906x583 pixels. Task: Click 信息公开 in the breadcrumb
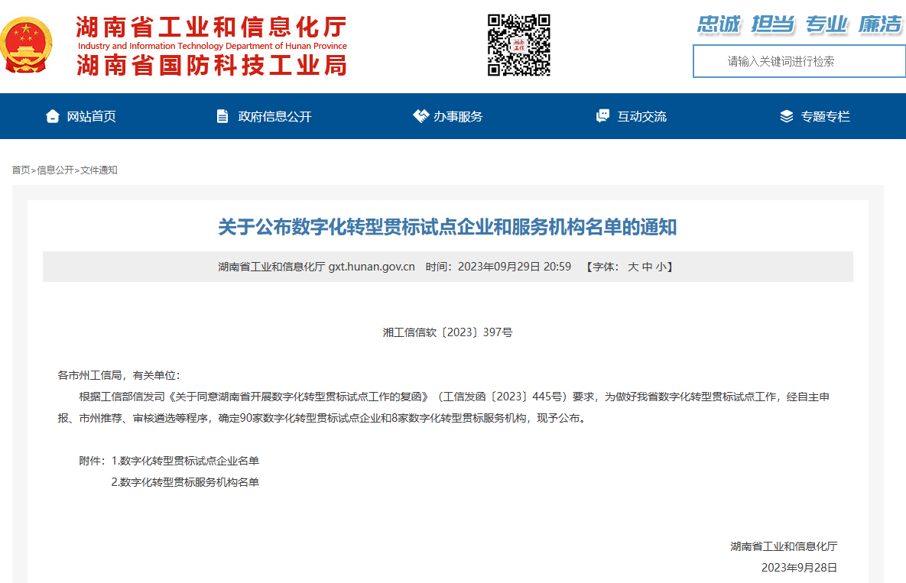[x=56, y=170]
